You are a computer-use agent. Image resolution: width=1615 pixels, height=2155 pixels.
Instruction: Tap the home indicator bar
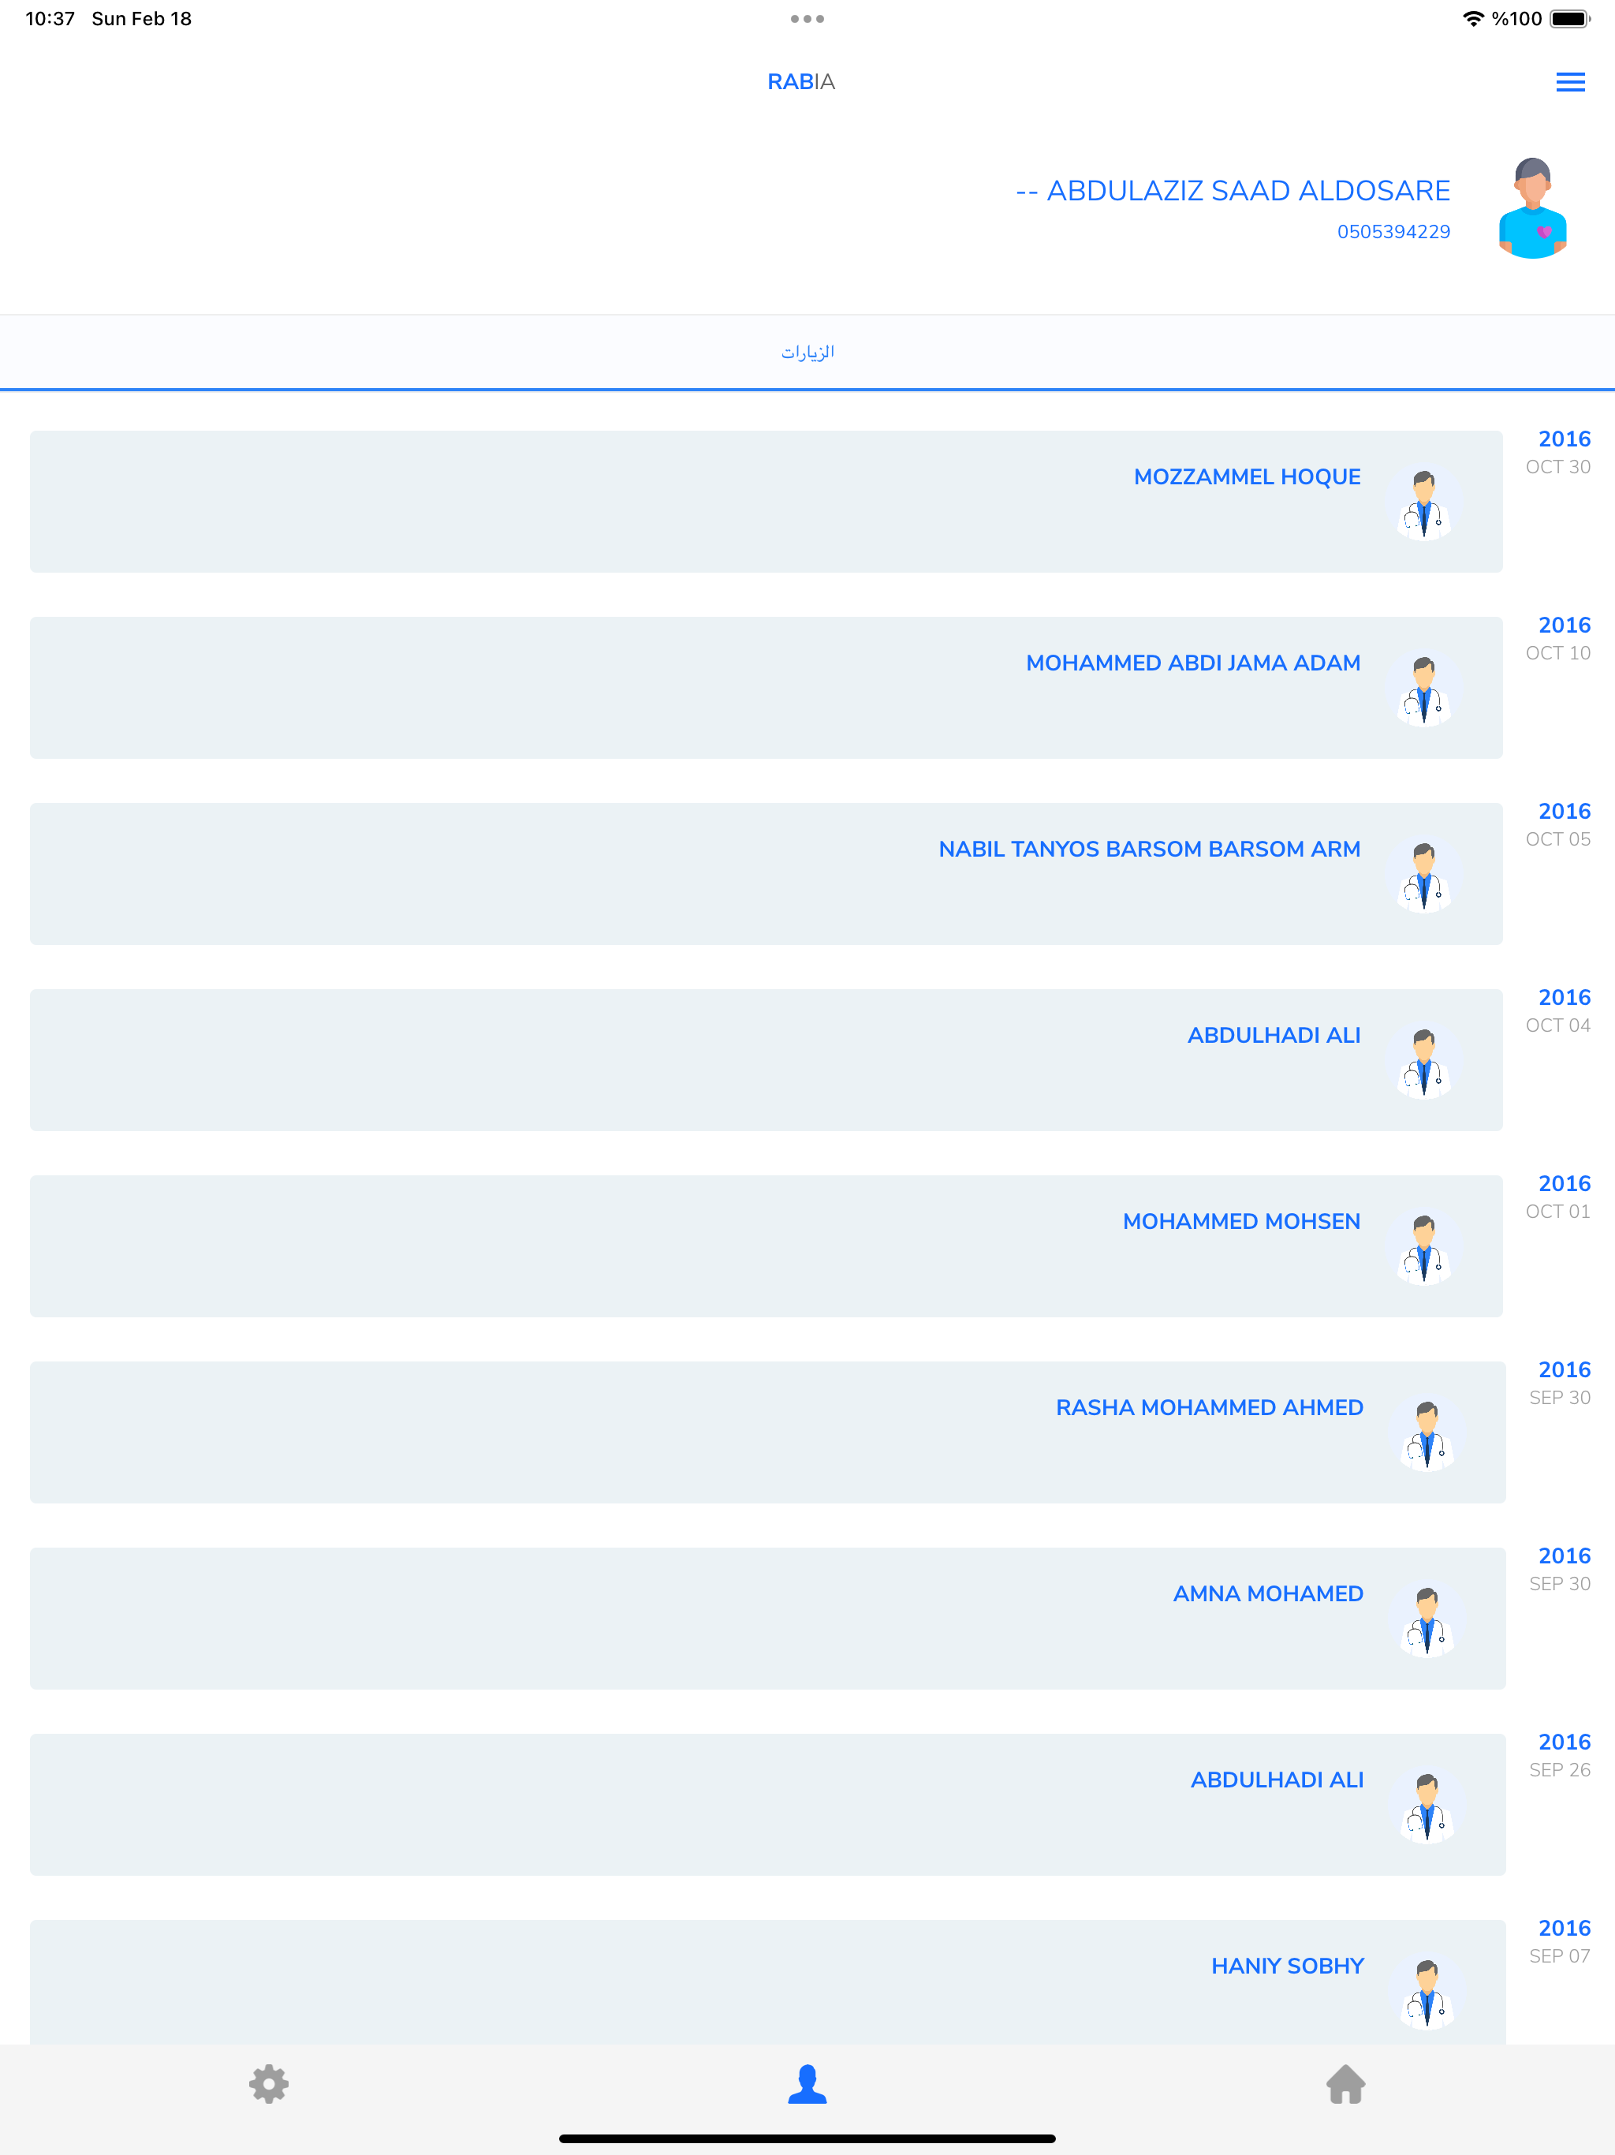[x=807, y=2138]
